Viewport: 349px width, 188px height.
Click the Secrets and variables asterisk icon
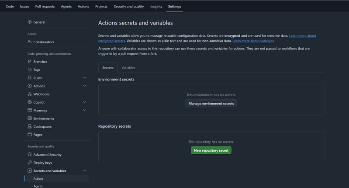tap(30, 171)
